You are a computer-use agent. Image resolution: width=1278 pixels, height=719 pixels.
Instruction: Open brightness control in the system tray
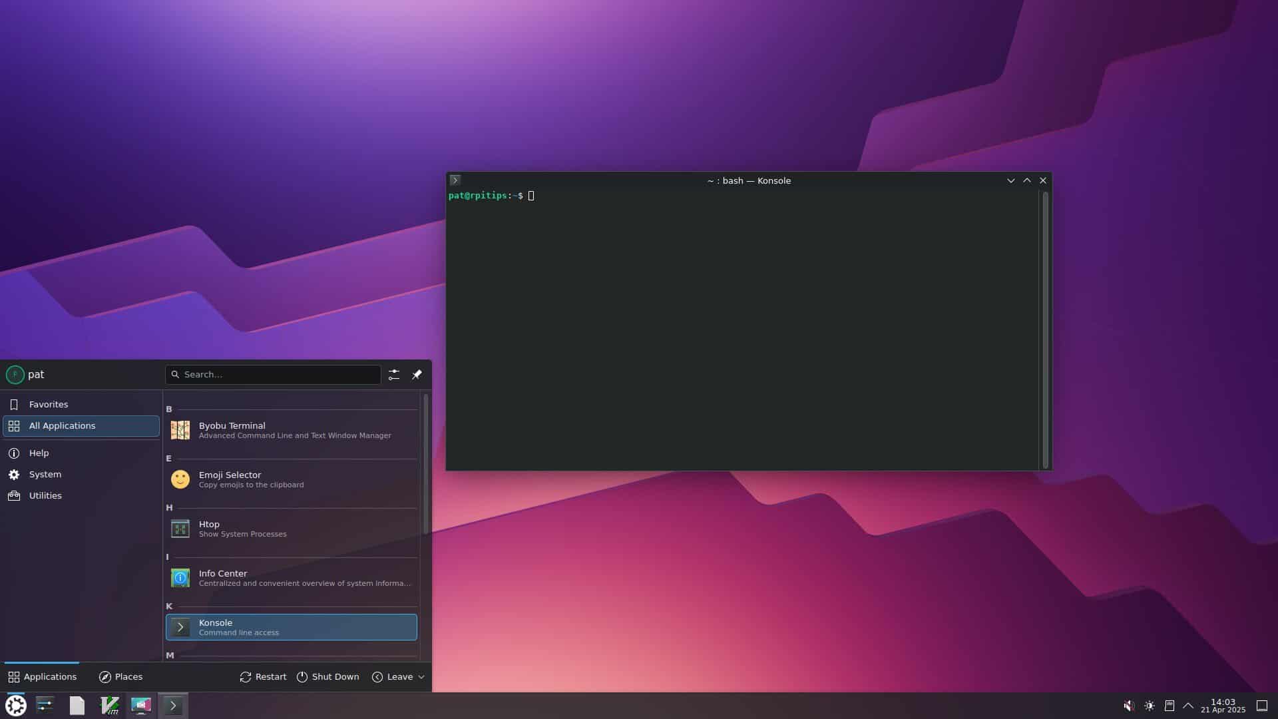pos(1149,705)
